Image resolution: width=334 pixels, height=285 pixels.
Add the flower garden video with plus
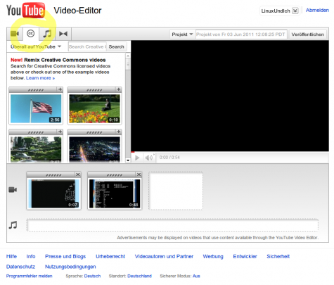coord(119,89)
